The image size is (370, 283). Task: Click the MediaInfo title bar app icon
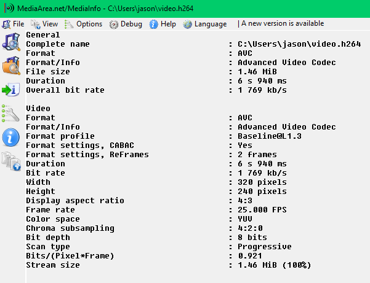[x=9, y=9]
